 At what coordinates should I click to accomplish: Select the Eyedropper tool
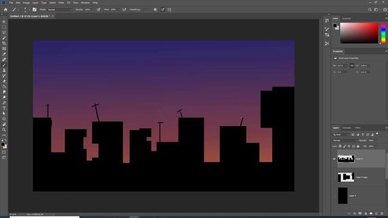pos(4,54)
